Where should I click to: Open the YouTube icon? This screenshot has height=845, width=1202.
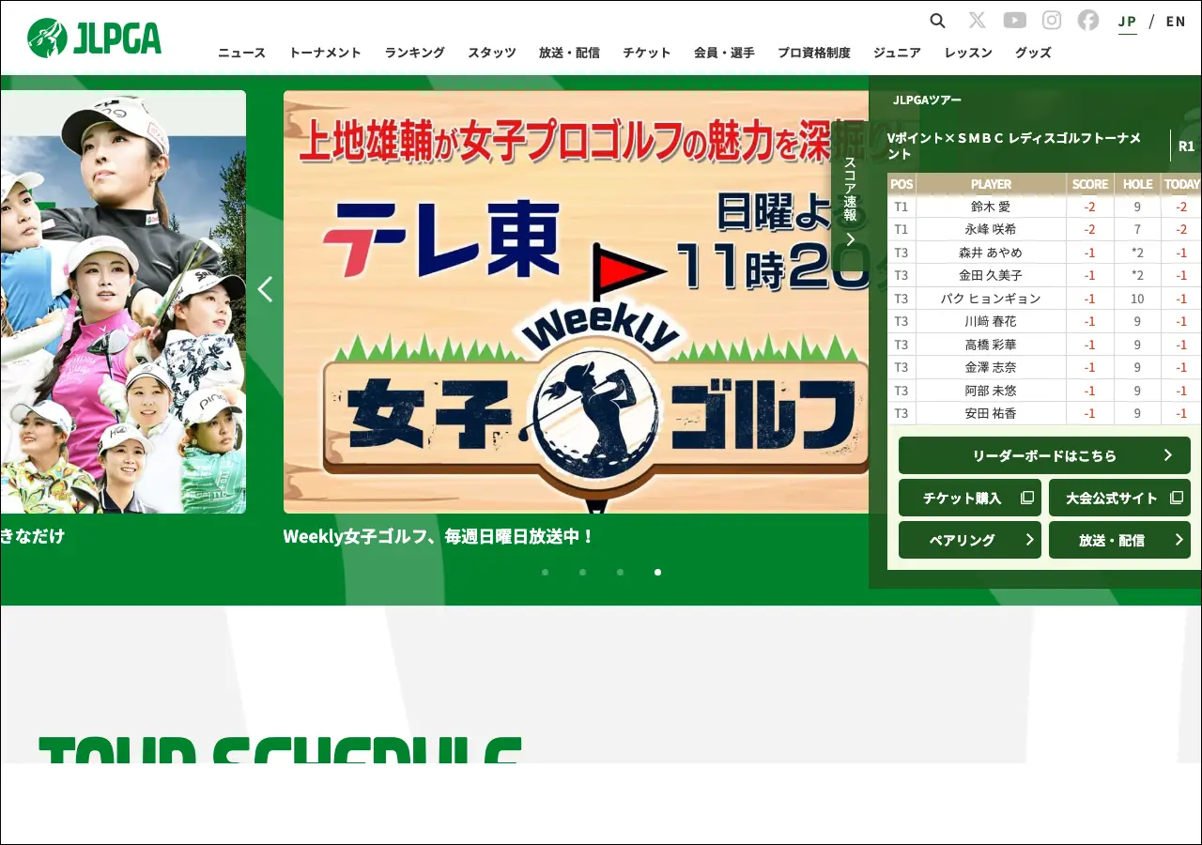(x=1014, y=21)
